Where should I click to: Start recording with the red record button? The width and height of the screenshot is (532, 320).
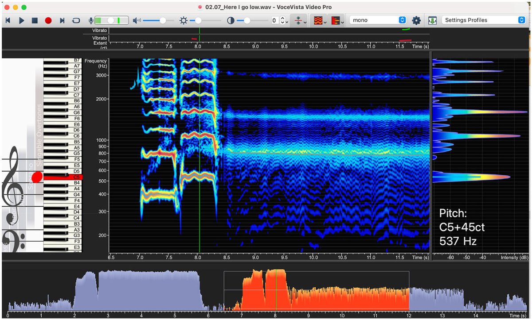click(x=48, y=20)
